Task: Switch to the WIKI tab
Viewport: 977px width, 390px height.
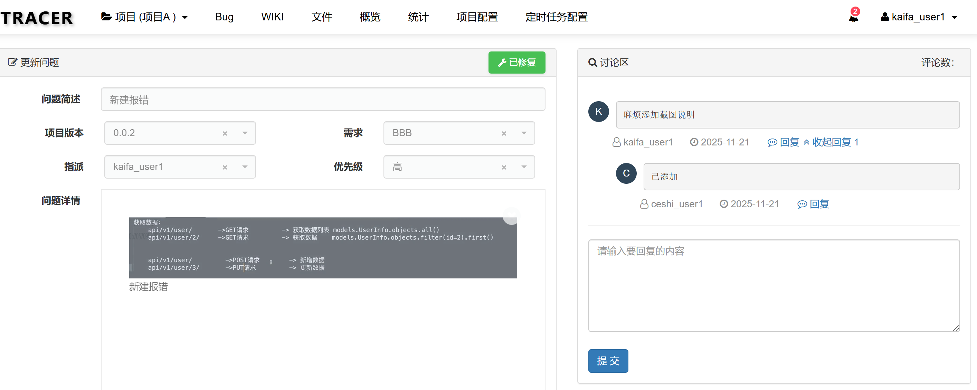Action: click(x=272, y=17)
